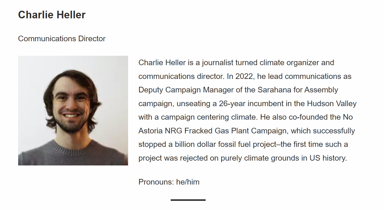The image size is (384, 210).
Task: Click the words "Sarahana for Assembly"
Action: click(x=298, y=90)
